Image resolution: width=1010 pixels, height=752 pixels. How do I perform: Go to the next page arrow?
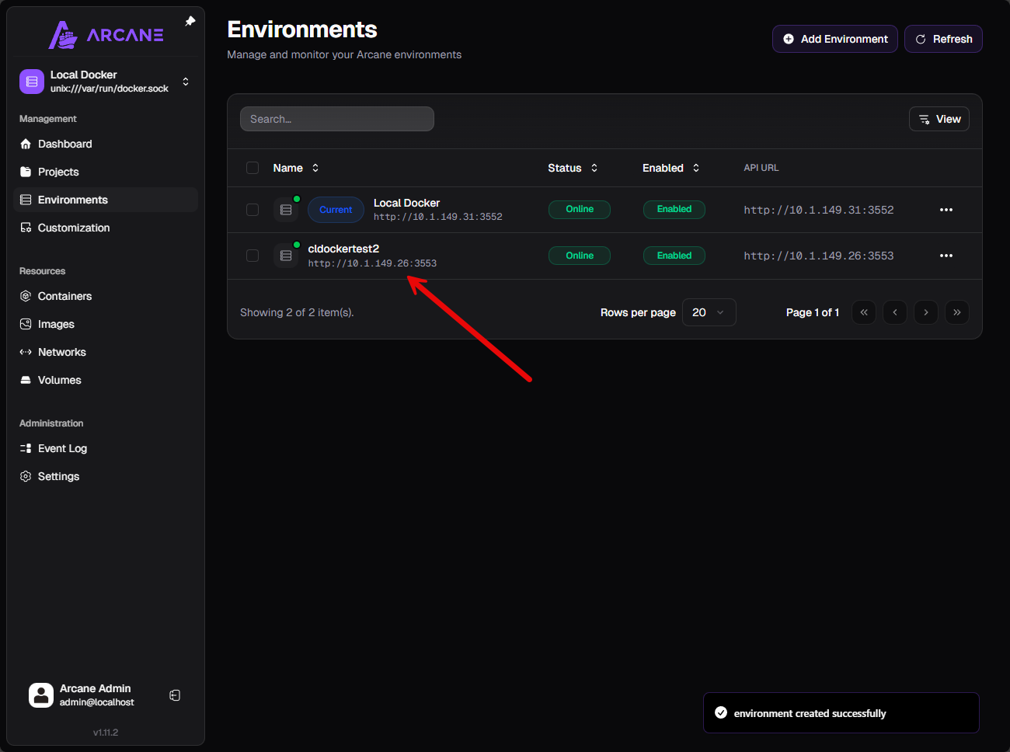(925, 312)
